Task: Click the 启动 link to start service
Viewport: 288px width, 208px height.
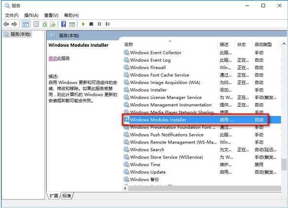Action: pyautogui.click(x=53, y=58)
